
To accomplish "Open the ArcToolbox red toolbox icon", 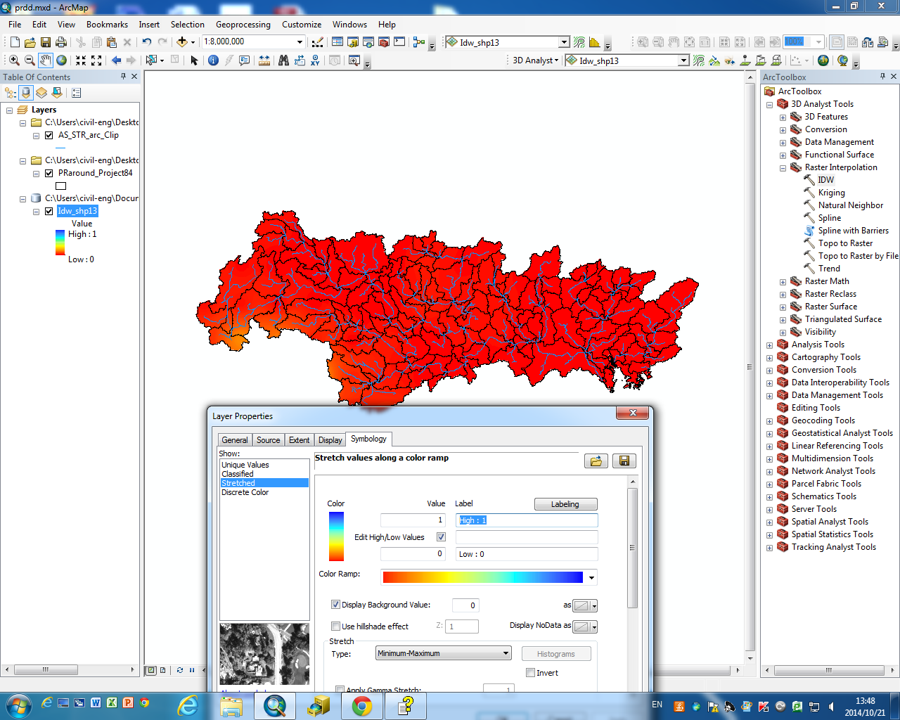I will tap(384, 42).
